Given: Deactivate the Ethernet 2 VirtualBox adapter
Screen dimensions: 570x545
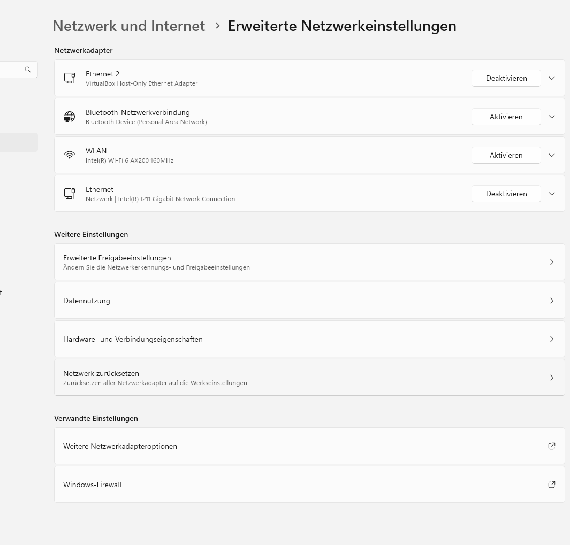Looking at the screenshot, I should pos(506,78).
